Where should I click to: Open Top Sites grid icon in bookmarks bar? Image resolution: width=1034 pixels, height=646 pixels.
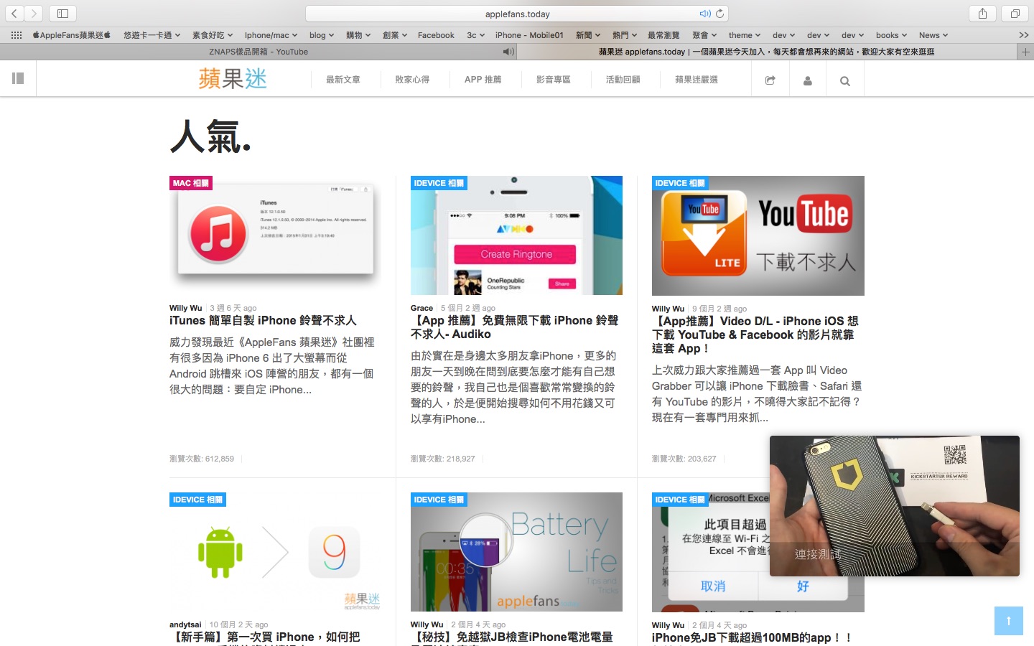[x=16, y=35]
